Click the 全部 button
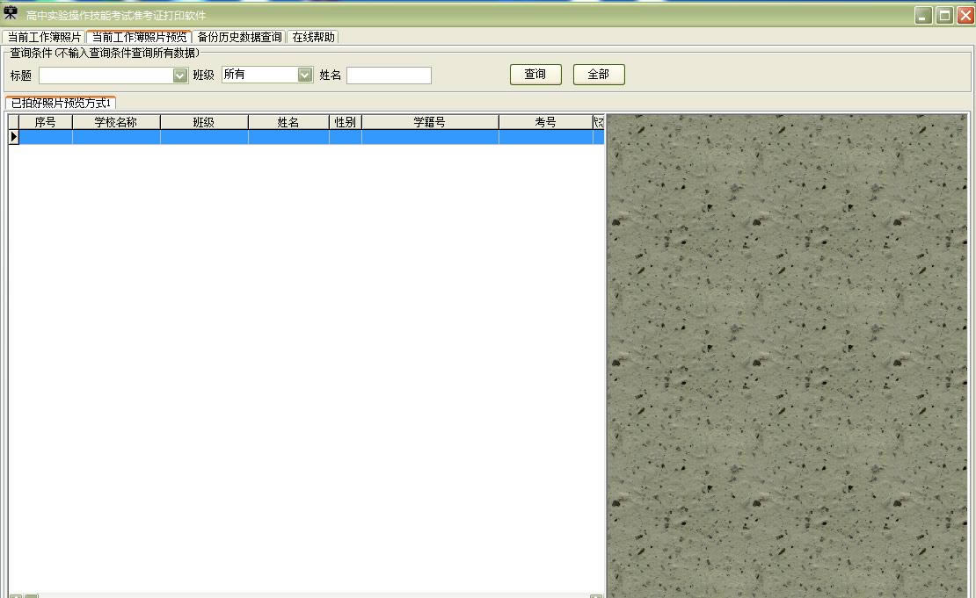The width and height of the screenshot is (976, 598). [599, 75]
